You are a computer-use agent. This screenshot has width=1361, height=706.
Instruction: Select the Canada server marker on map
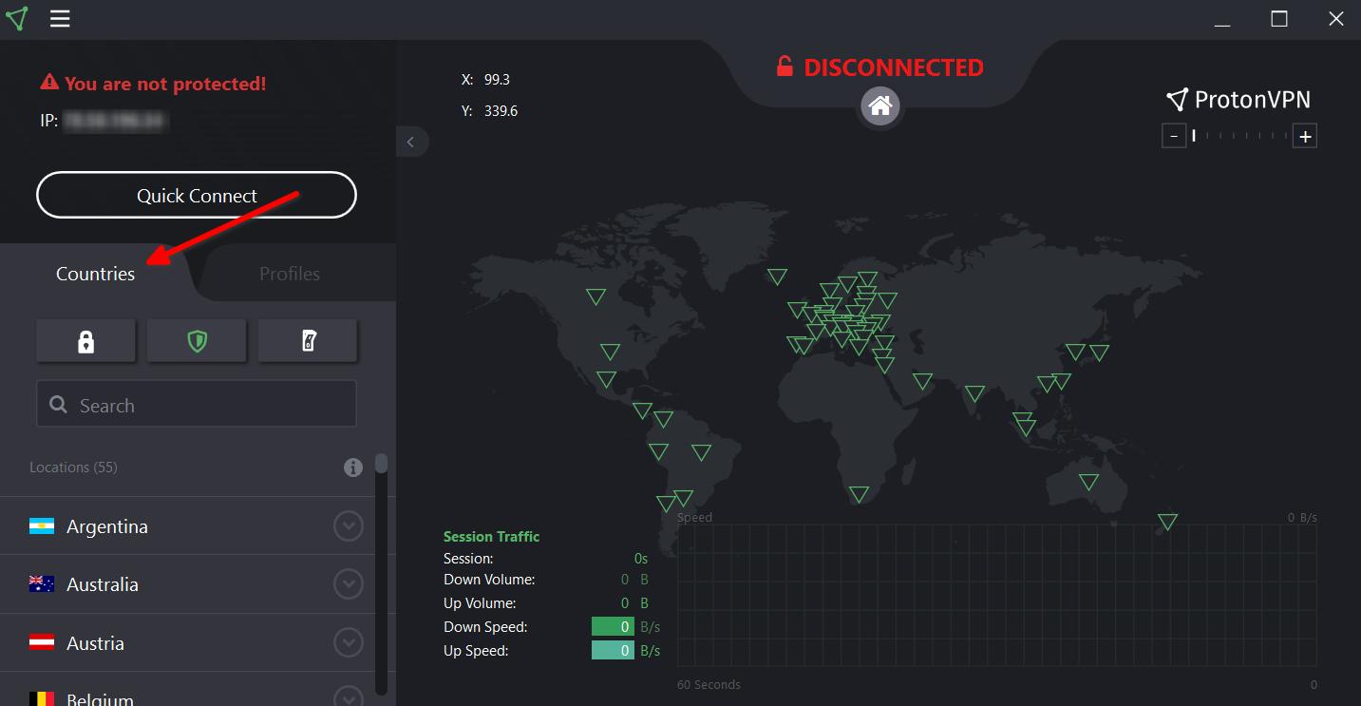coord(595,296)
